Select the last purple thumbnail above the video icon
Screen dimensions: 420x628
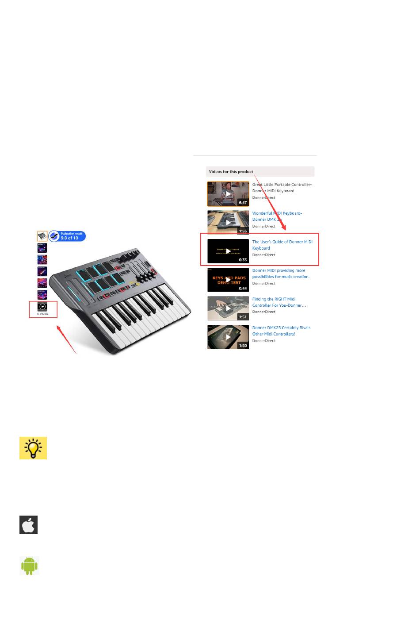pyautogui.click(x=42, y=295)
